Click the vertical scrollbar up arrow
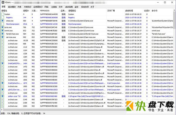The height and width of the screenshot is (115, 176). pos(175,10)
